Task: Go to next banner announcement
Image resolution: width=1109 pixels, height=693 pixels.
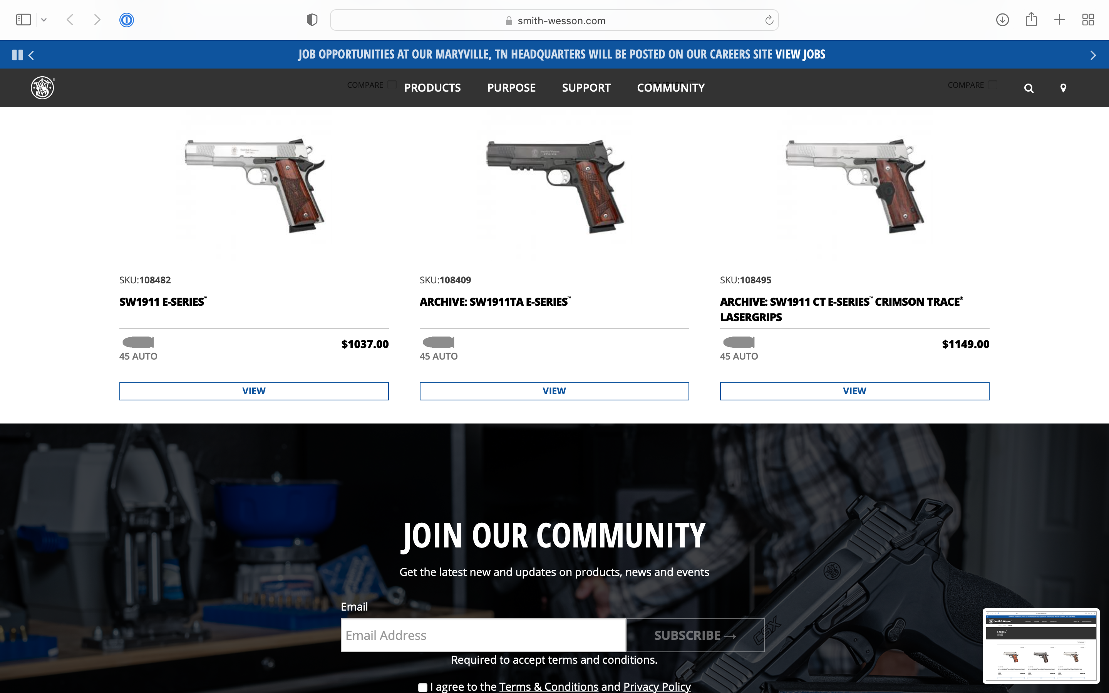Action: [x=1093, y=55]
